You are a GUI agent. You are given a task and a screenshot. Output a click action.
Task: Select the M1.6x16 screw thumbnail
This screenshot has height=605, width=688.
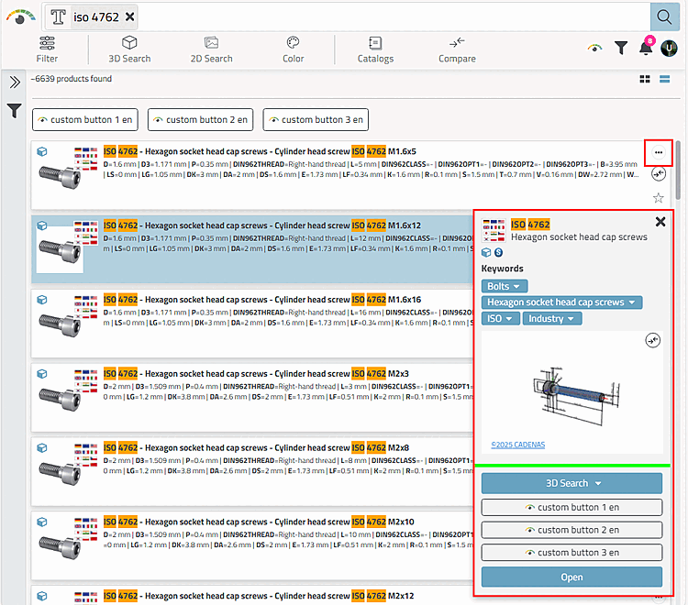61,324
